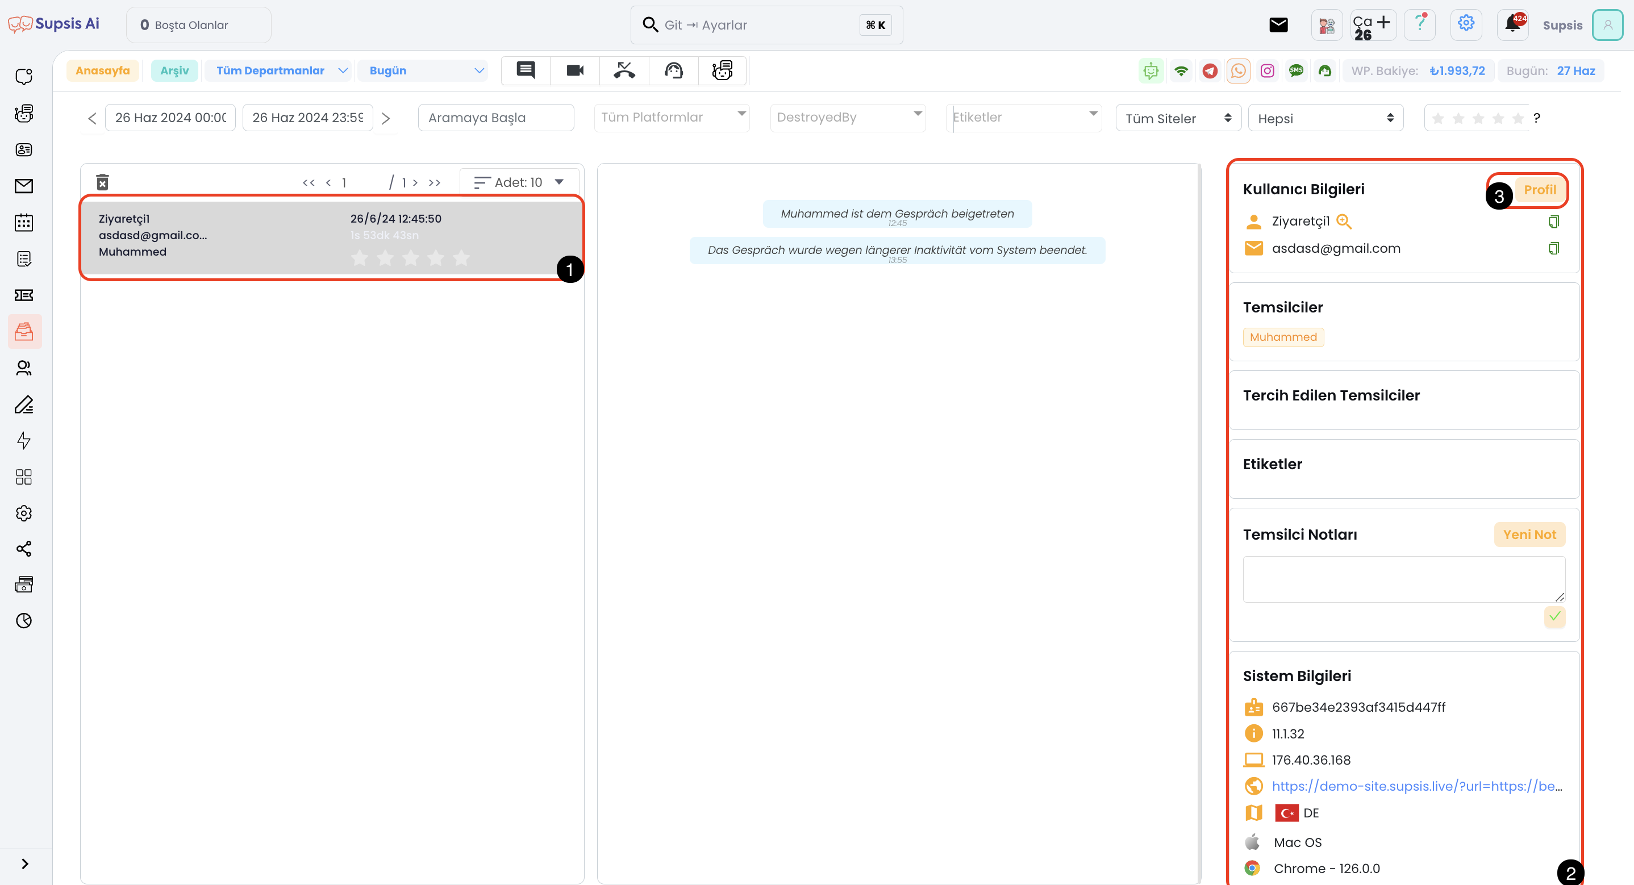The width and height of the screenshot is (1634, 885).
Task: Delete conversations with trash icon
Action: tap(103, 182)
